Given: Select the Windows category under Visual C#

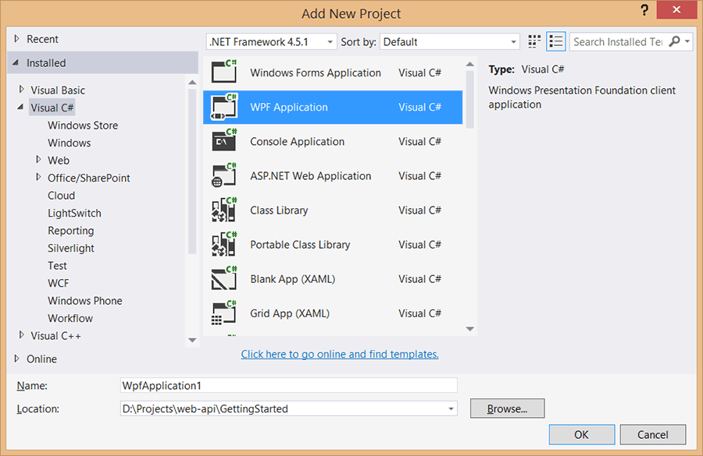Looking at the screenshot, I should tap(69, 143).
